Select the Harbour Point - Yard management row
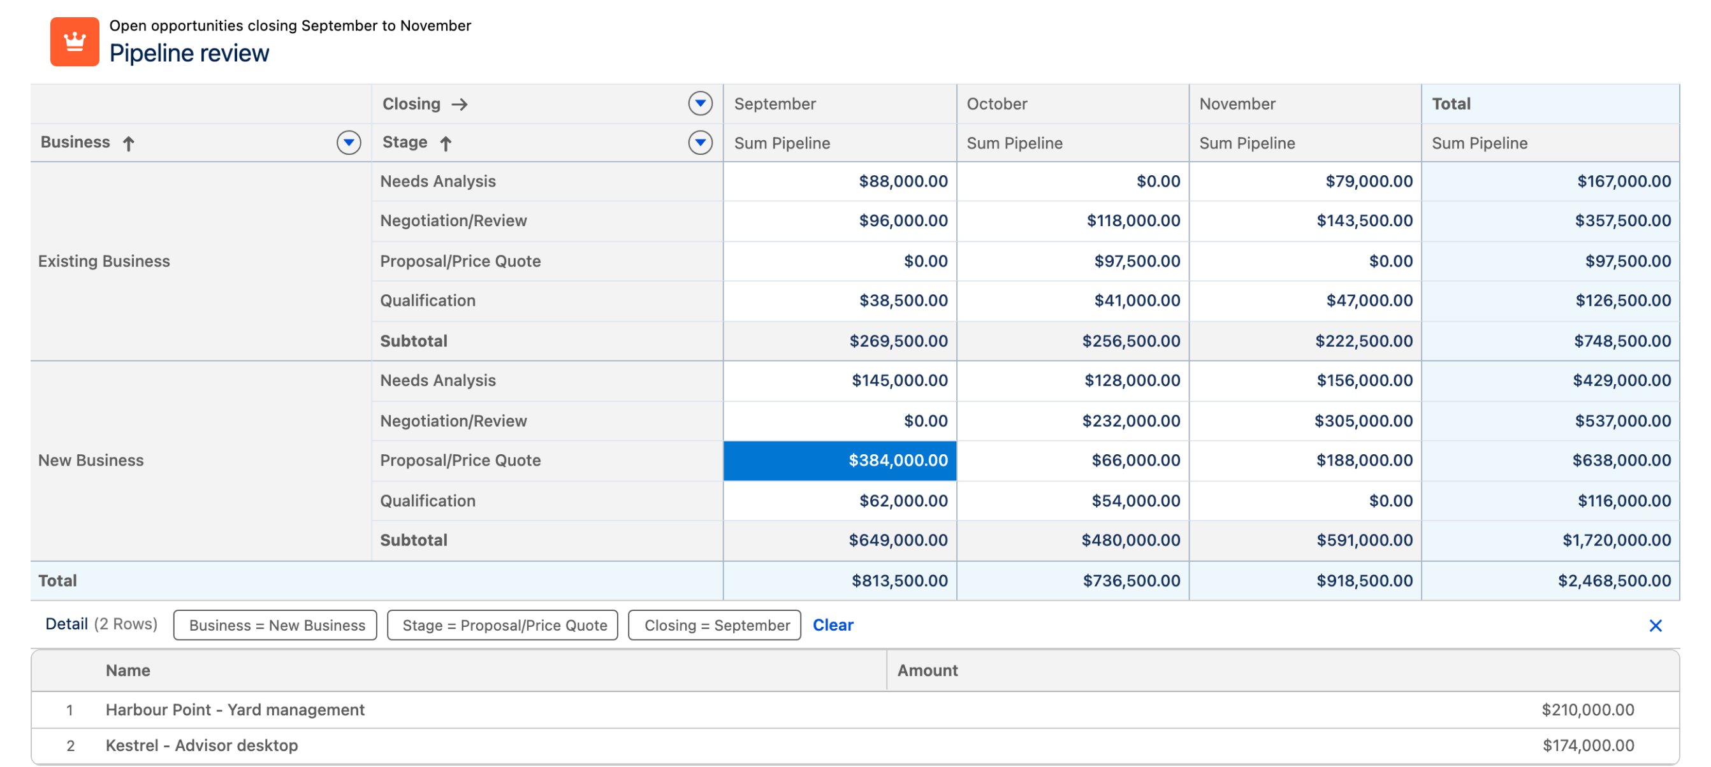This screenshot has height=767, width=1711. [855, 710]
